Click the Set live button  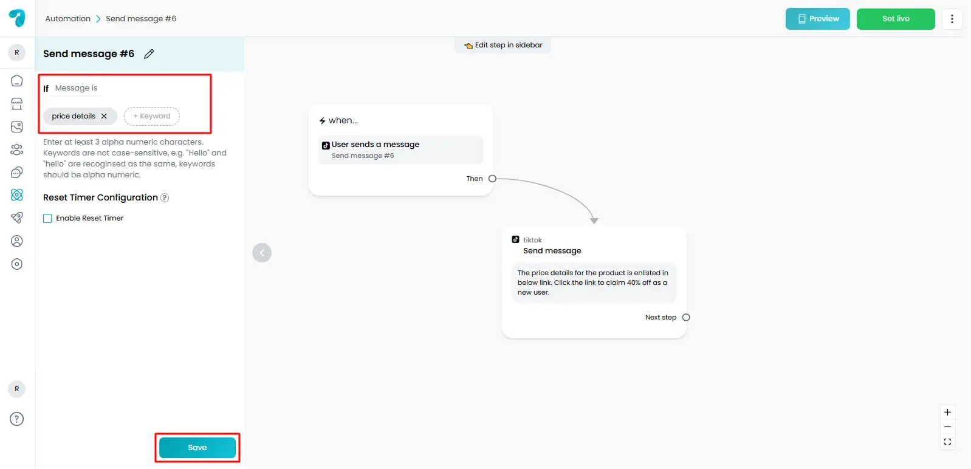pyautogui.click(x=895, y=19)
